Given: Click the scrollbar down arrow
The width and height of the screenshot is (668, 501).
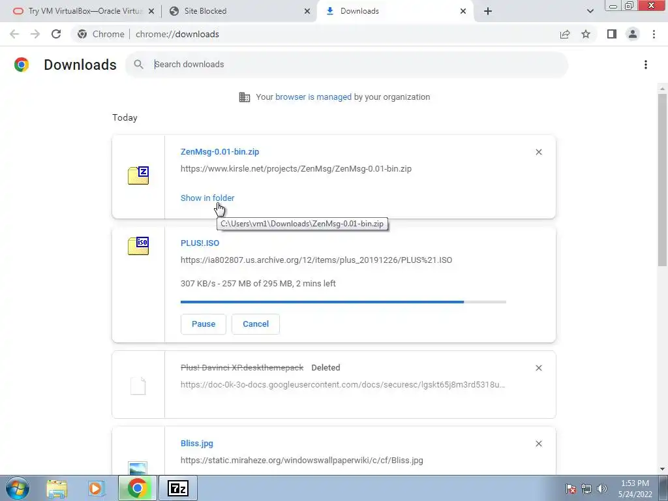Looking at the screenshot, I should pyautogui.click(x=662, y=469).
